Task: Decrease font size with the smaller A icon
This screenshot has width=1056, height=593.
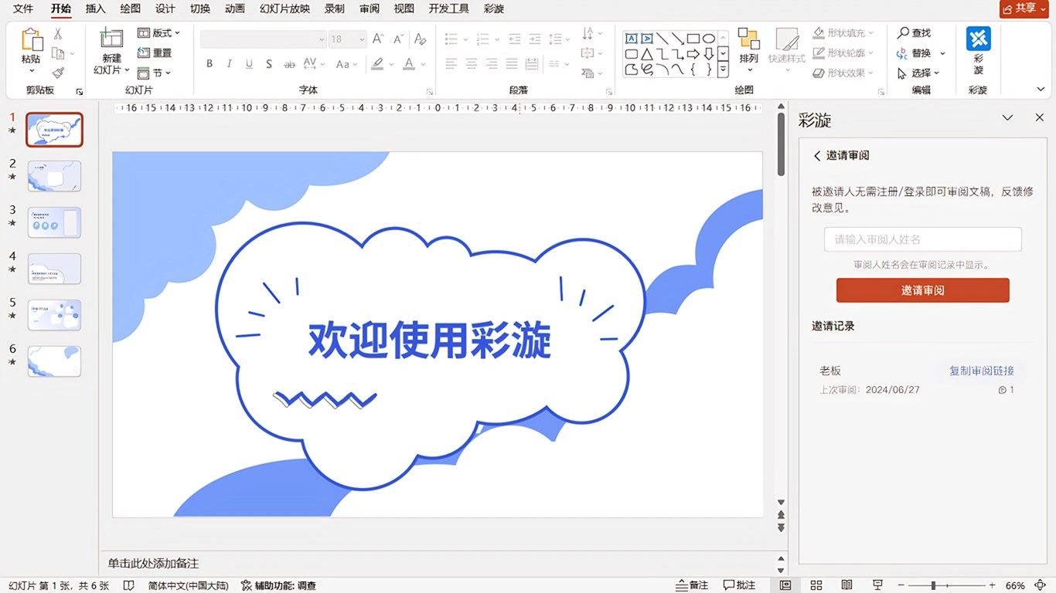Action: click(x=399, y=39)
